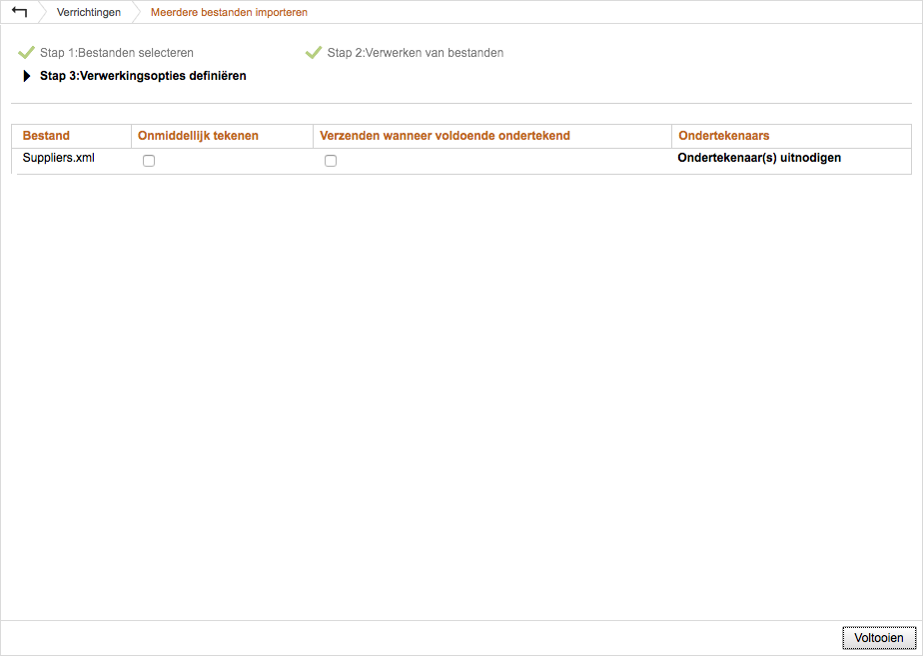The height and width of the screenshot is (656, 923).
Task: Click Stap 3: Verwerkingsopties definiëren label
Action: tap(143, 76)
